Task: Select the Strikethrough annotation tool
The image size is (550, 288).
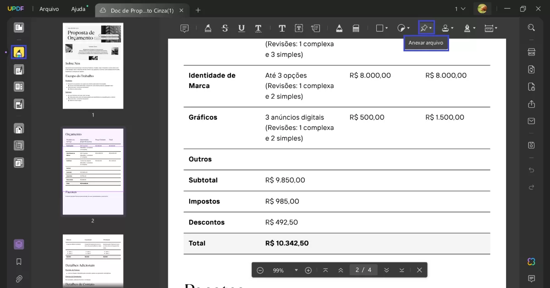Action: pos(225,28)
